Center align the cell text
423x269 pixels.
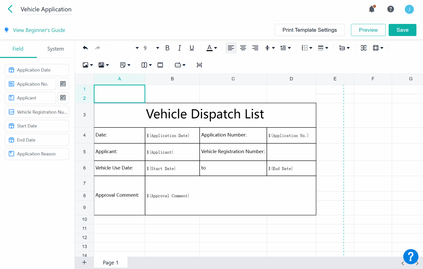click(x=243, y=48)
